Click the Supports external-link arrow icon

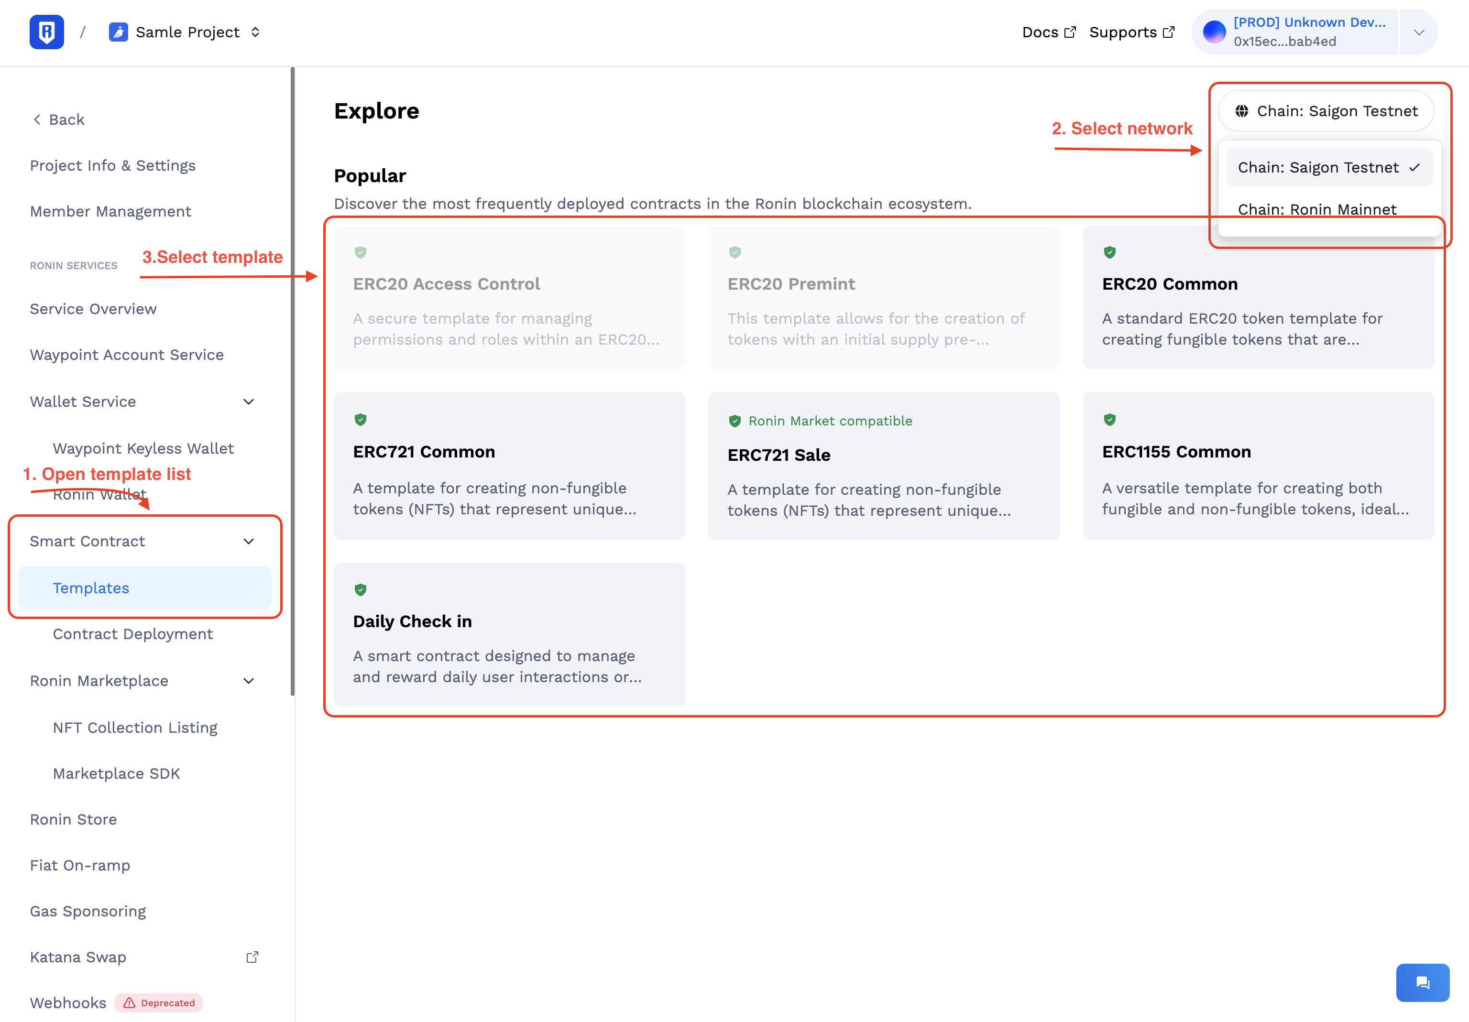pyautogui.click(x=1168, y=32)
